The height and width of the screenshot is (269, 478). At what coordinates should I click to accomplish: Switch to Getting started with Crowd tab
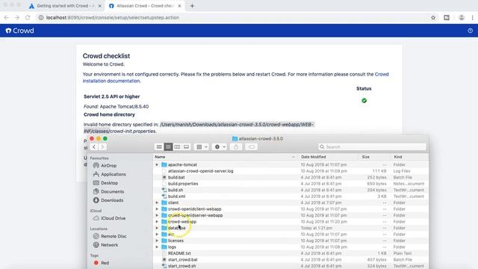click(64, 6)
